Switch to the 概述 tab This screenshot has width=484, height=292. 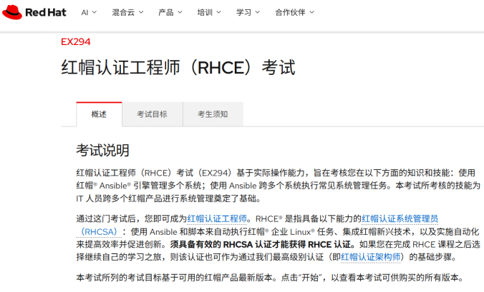click(99, 114)
